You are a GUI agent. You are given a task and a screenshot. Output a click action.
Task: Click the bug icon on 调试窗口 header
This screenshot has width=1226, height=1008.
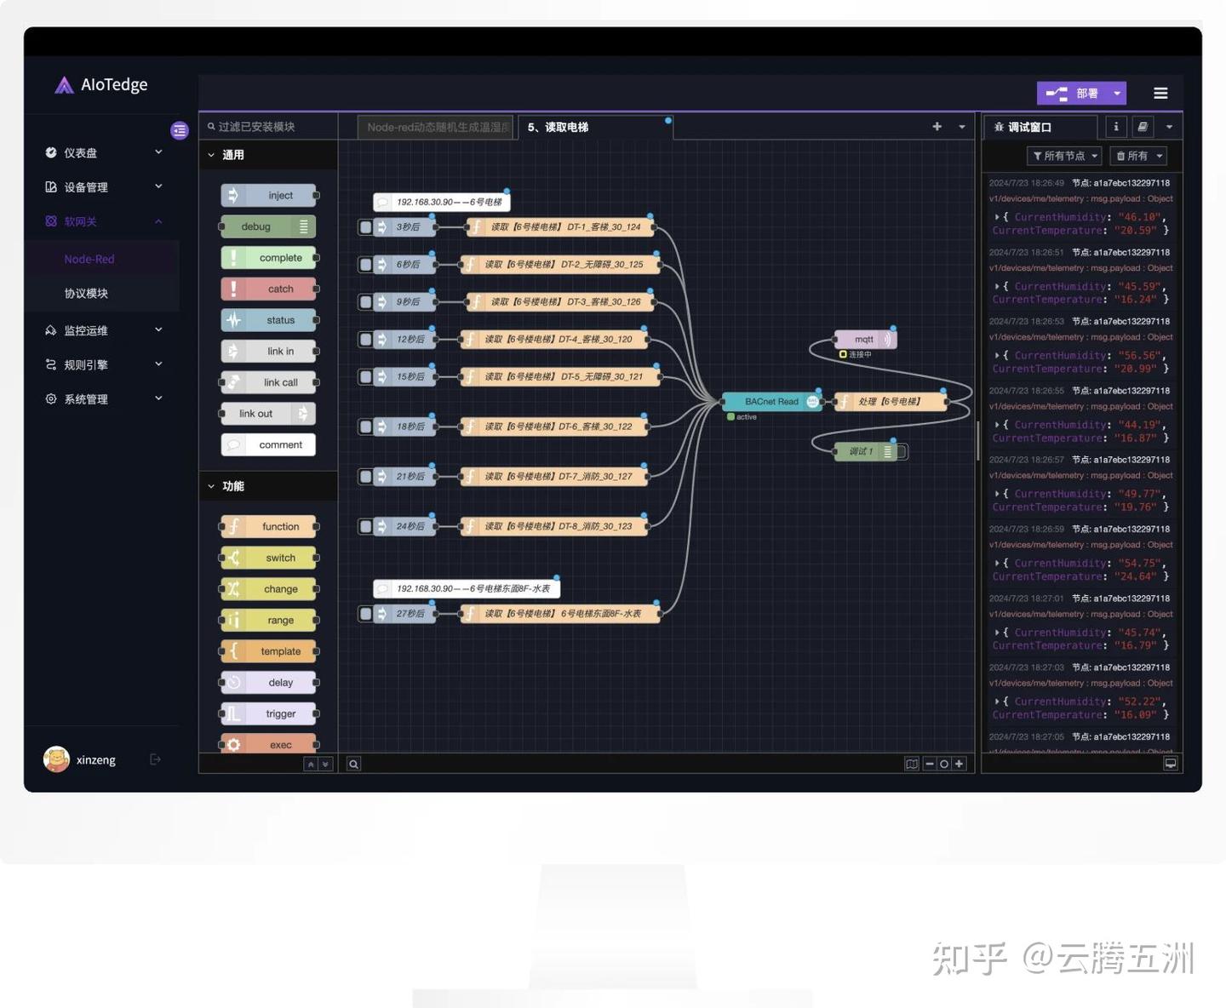click(999, 126)
